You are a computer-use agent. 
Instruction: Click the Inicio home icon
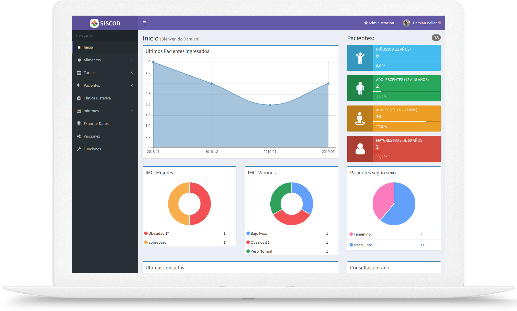point(79,47)
